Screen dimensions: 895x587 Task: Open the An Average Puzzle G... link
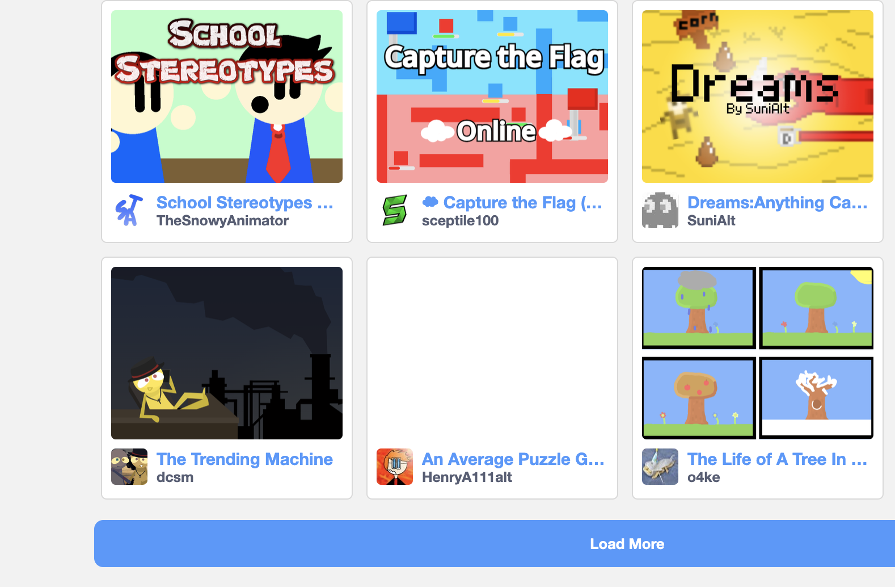pyautogui.click(x=513, y=459)
